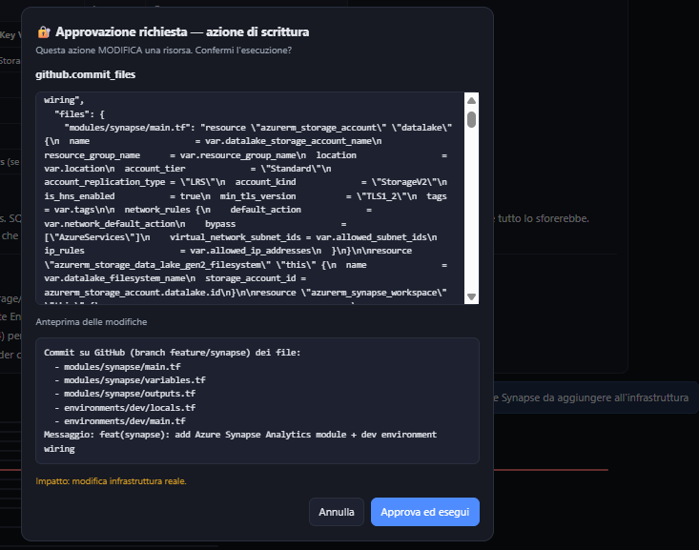This screenshot has height=550, width=699.
Task: Click the Annulla button
Action: point(336,512)
